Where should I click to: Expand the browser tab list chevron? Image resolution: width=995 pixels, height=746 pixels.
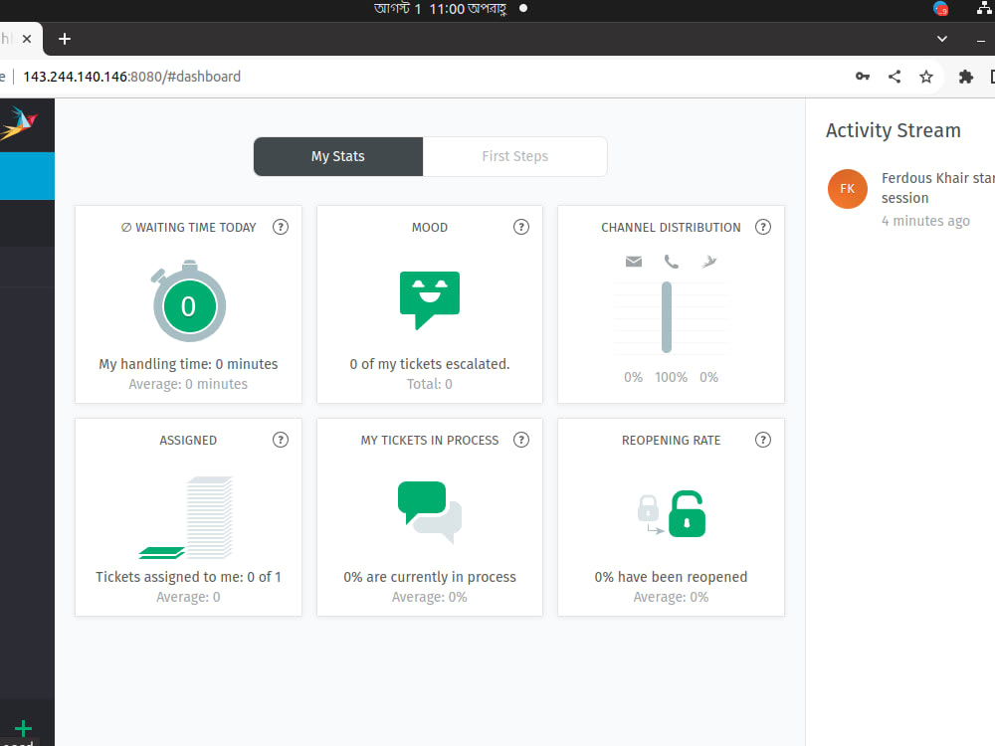pos(941,39)
